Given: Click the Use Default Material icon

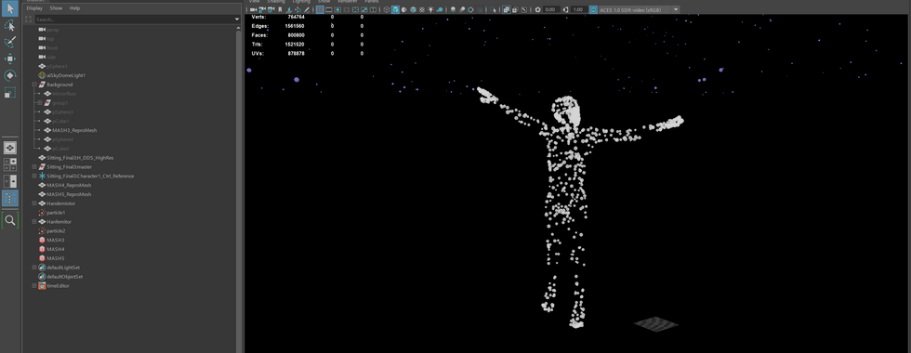Looking at the screenshot, I should tap(404, 10).
